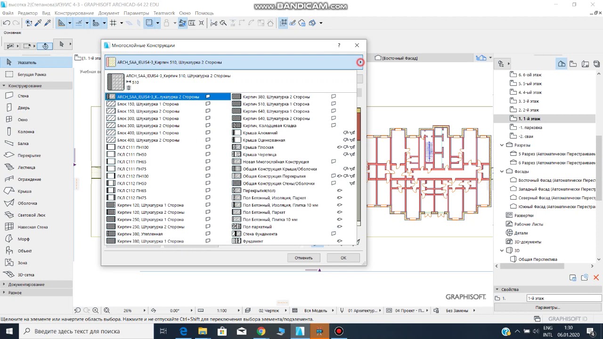Select the Лестница (Stair) tool
Viewport: 603px width, 339px height.
tap(26, 167)
